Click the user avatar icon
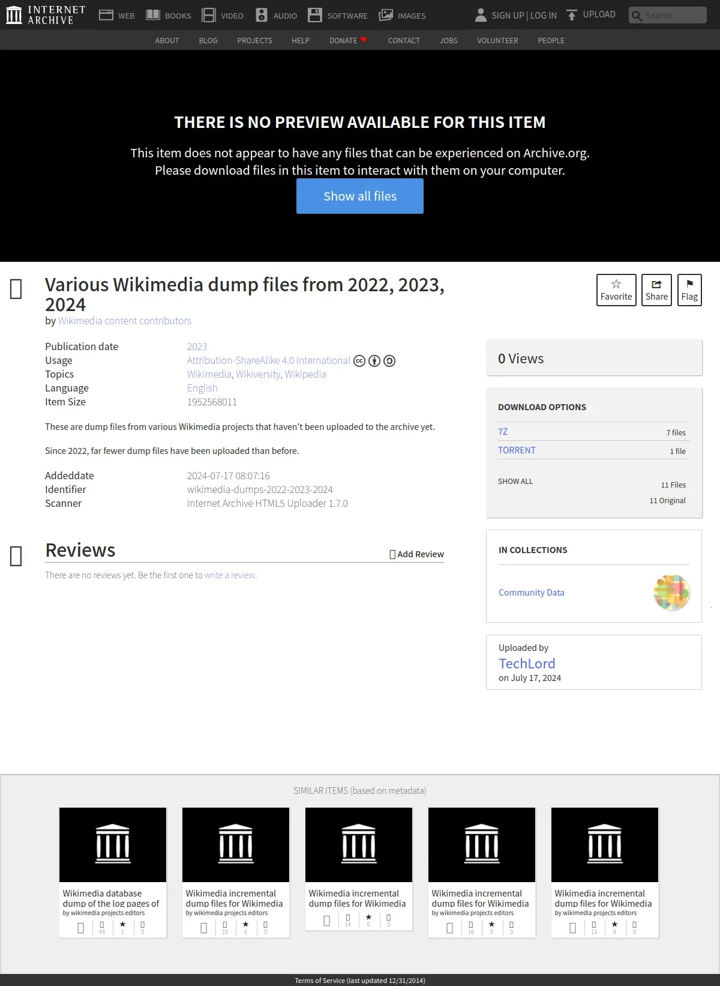720x986 pixels. pos(481,15)
